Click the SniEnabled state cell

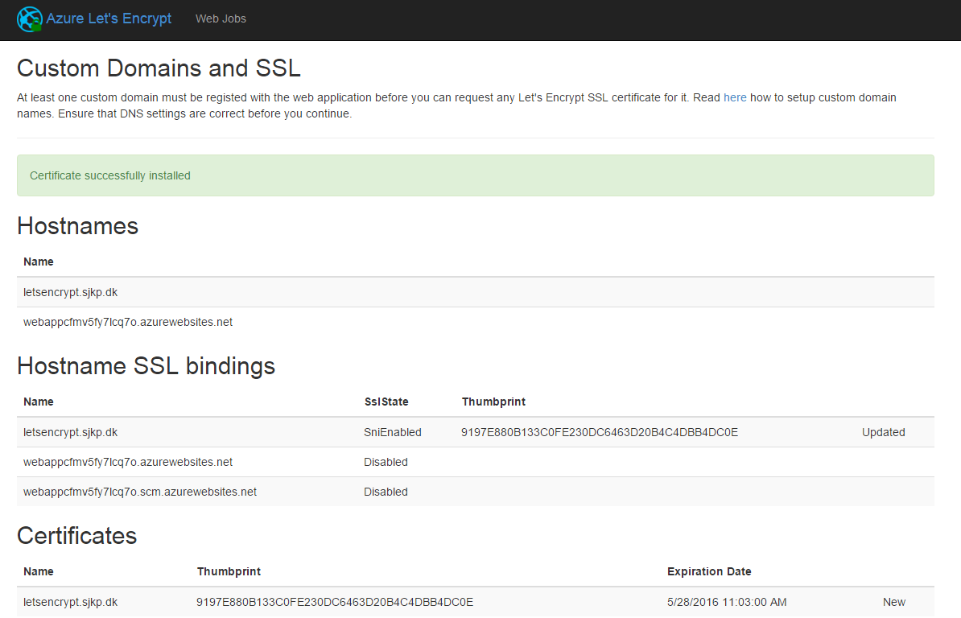pyautogui.click(x=393, y=432)
